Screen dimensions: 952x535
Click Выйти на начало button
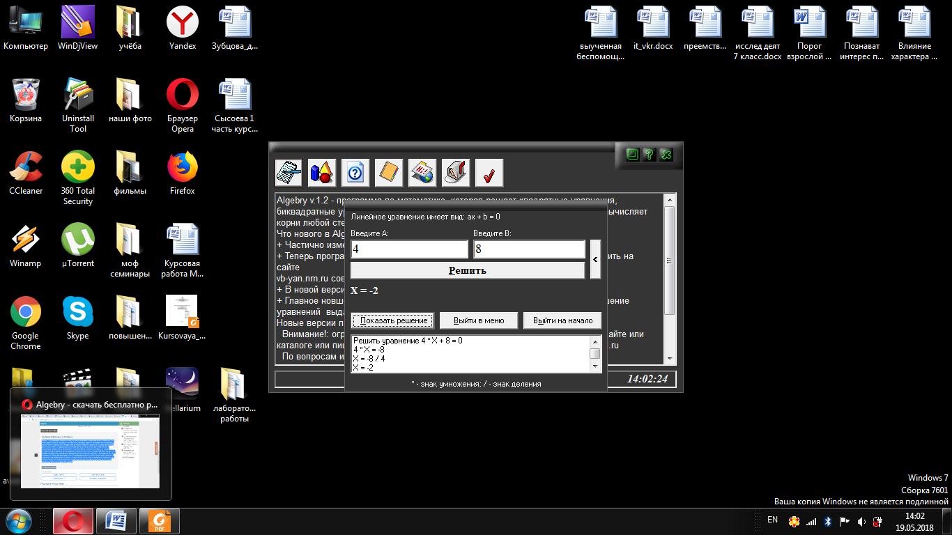pyautogui.click(x=562, y=320)
